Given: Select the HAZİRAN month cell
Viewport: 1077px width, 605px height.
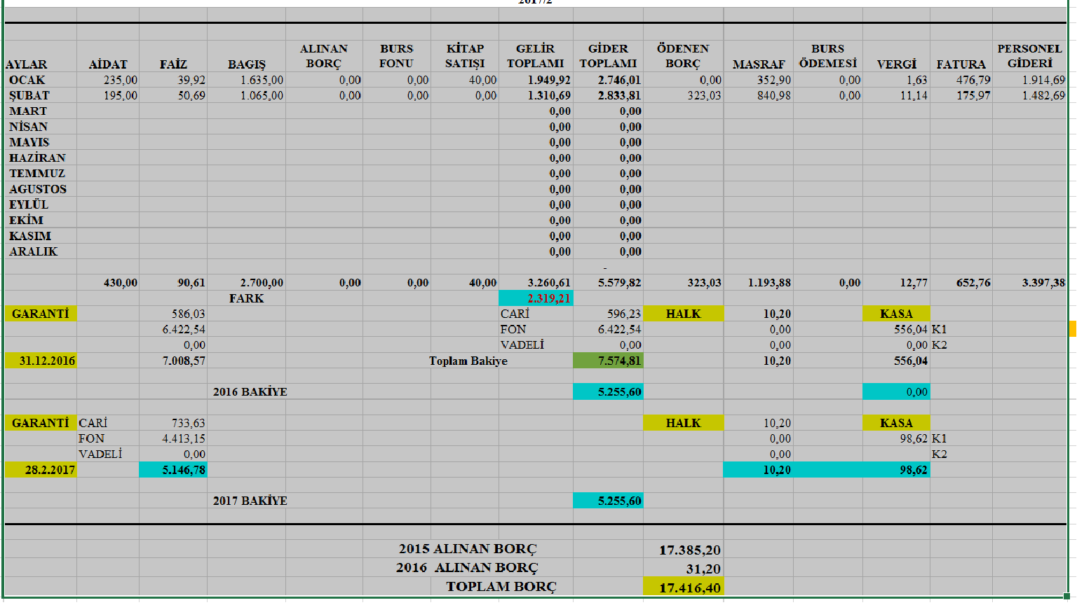Looking at the screenshot, I should [41, 158].
